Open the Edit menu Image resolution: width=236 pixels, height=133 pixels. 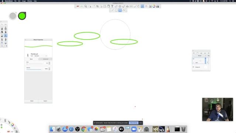[19, 1]
